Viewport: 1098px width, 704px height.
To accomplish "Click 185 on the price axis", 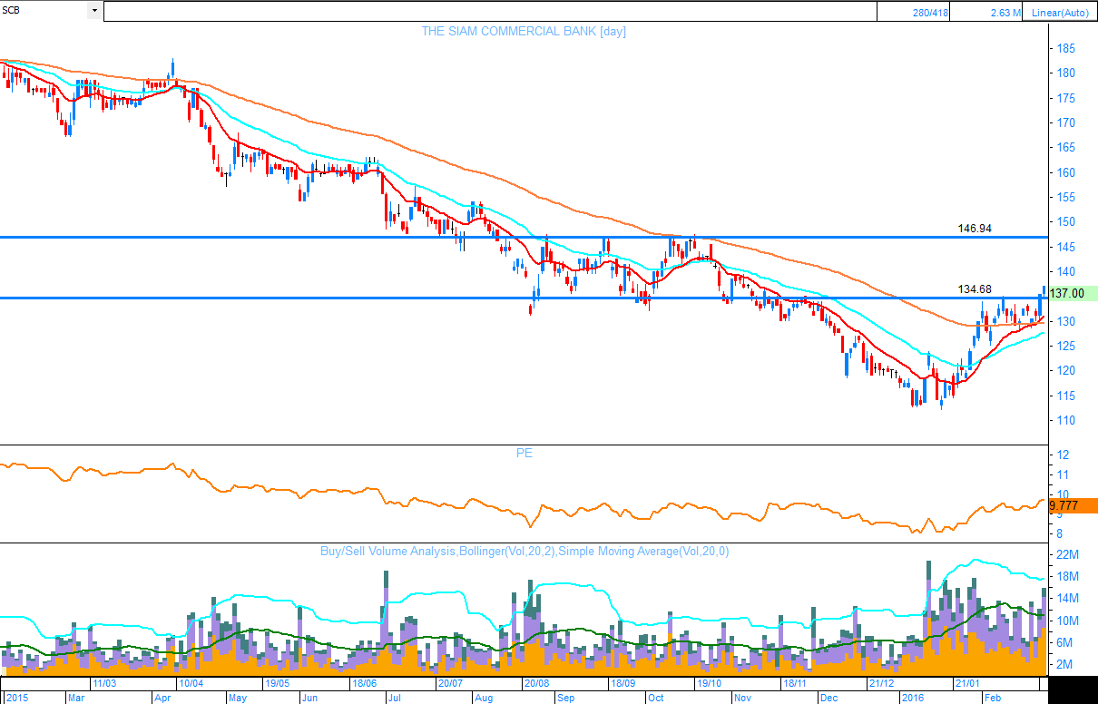I will tap(1067, 48).
